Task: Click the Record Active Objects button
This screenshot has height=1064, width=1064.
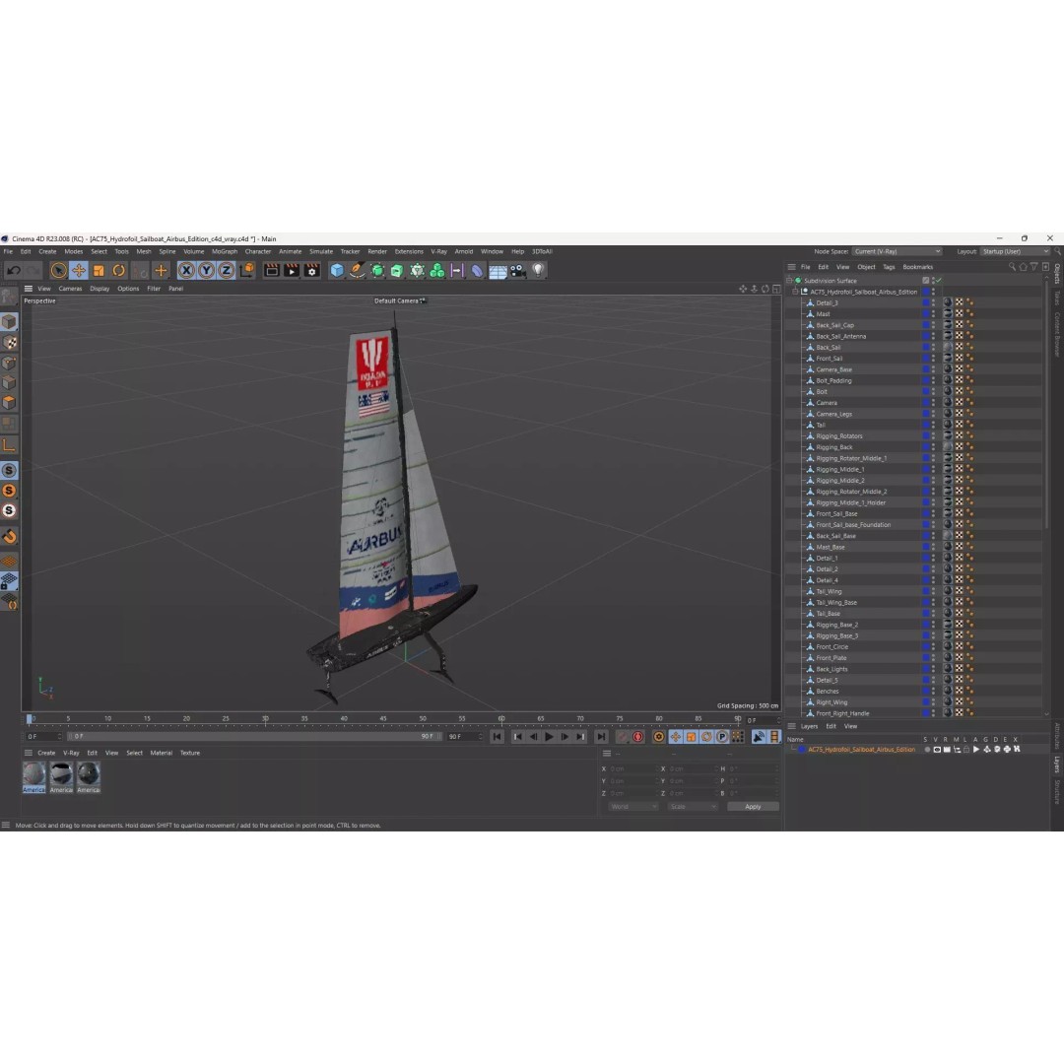Action: pyautogui.click(x=623, y=736)
